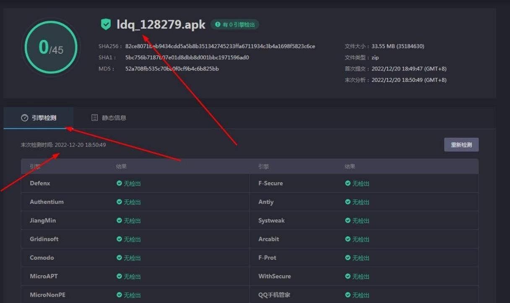Click the document icon on the 静态信息 tab
The height and width of the screenshot is (303, 510).
pyautogui.click(x=94, y=118)
